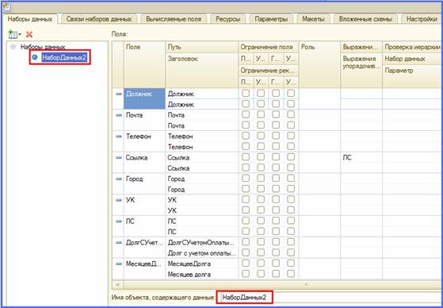The image size is (443, 308).
Task: Click the scrollbar left arrow
Action: 118,284
